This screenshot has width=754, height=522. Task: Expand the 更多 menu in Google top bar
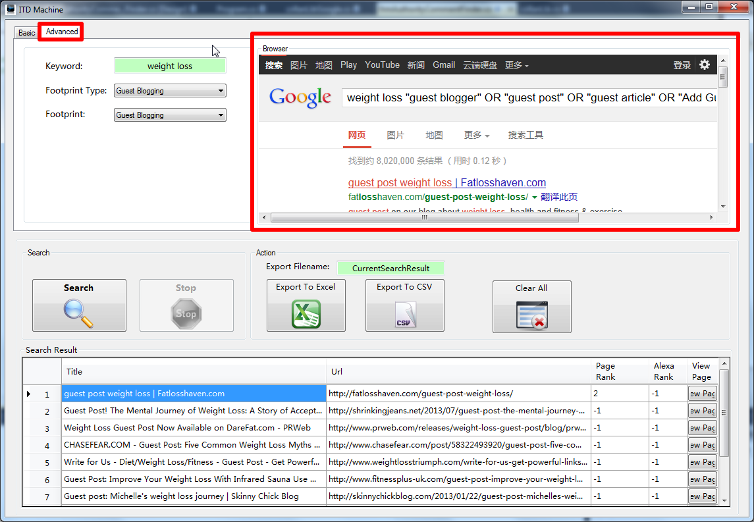(x=516, y=65)
